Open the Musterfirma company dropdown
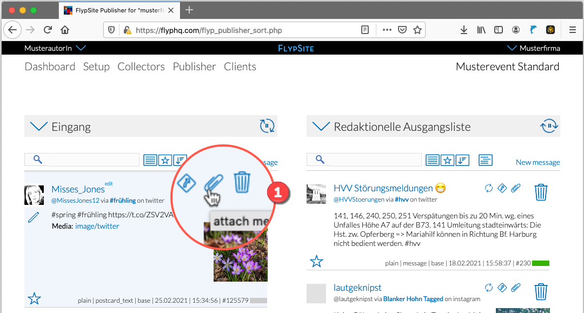This screenshot has width=584, height=313. pyautogui.click(x=533, y=48)
